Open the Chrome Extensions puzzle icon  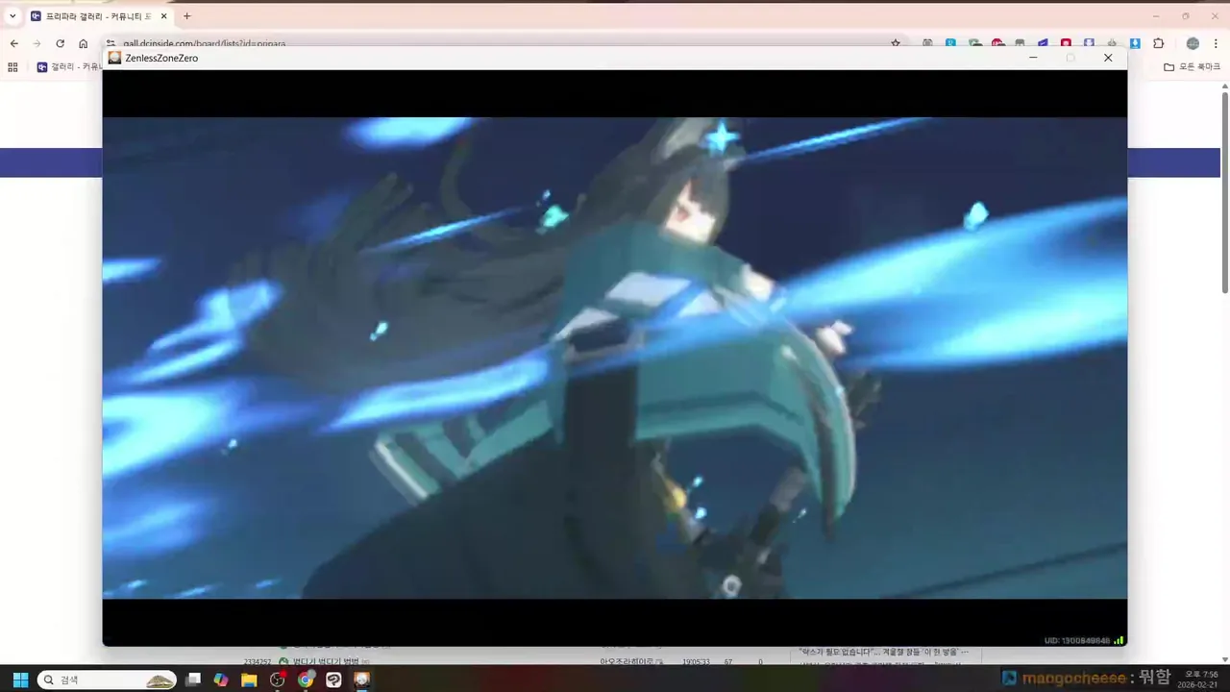1159,43
